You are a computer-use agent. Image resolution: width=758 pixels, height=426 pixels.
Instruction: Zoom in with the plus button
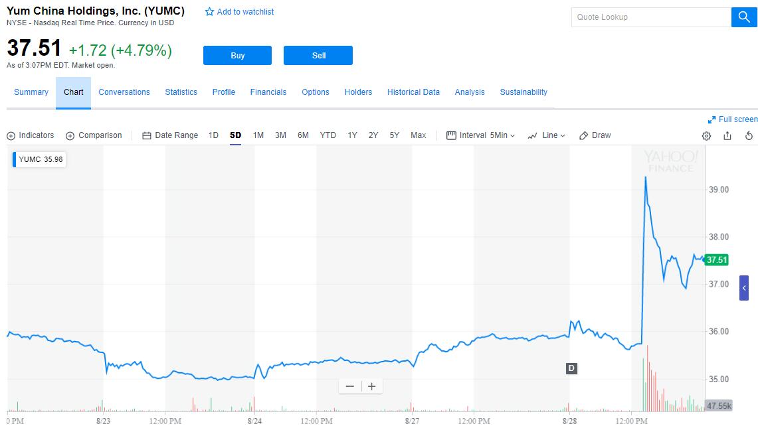click(371, 386)
